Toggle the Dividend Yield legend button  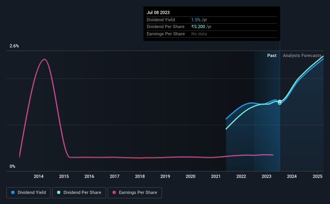coord(29,192)
